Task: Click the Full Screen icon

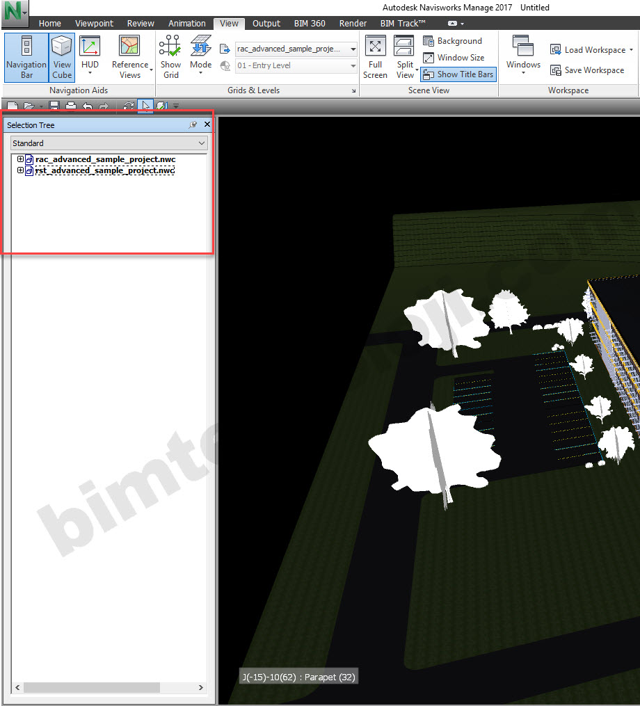Action: click(375, 58)
